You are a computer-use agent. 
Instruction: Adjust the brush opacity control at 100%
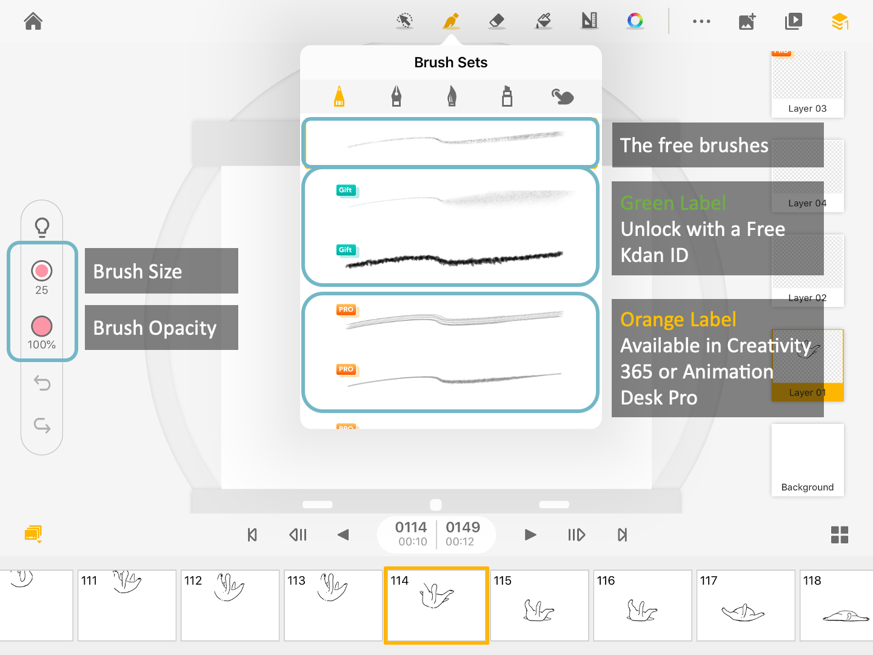[x=42, y=332]
